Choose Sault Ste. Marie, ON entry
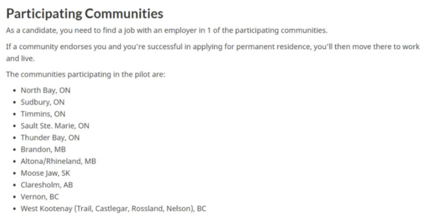The image size is (427, 221). pos(55,126)
